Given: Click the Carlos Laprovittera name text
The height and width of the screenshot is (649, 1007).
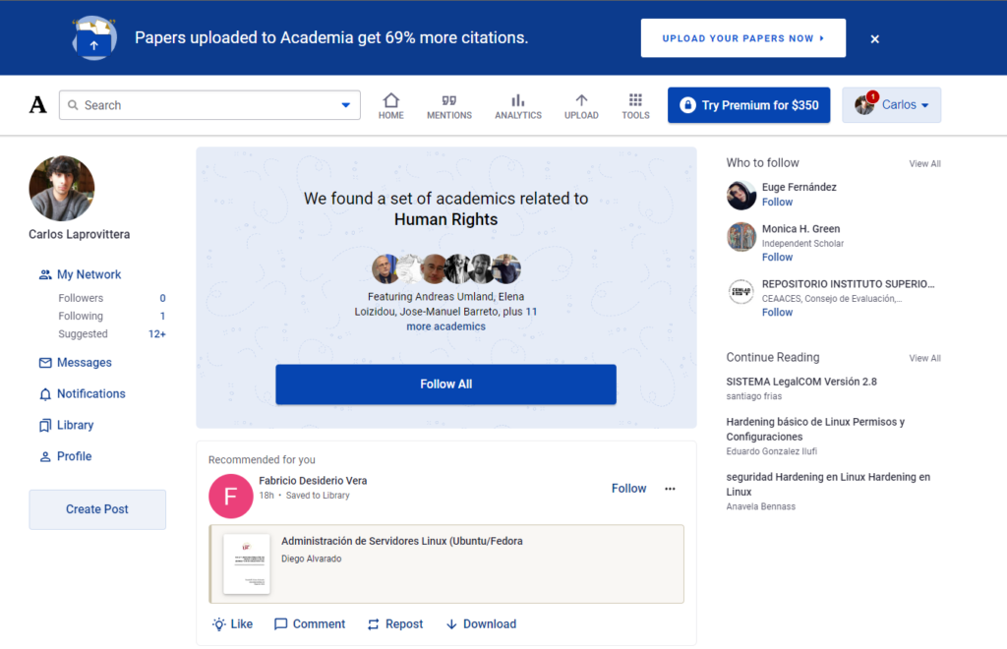Looking at the screenshot, I should [x=79, y=234].
